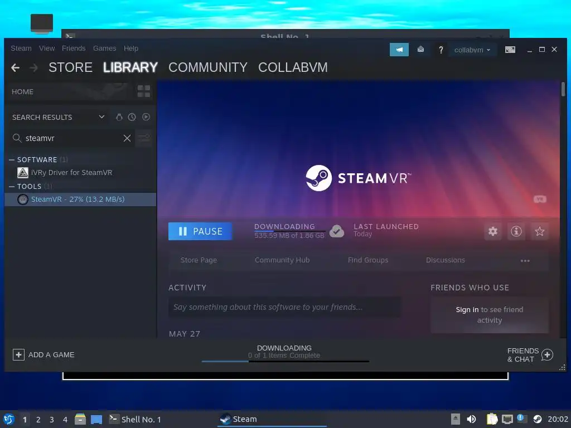Click the plus icon for Add a Game

pyautogui.click(x=18, y=354)
